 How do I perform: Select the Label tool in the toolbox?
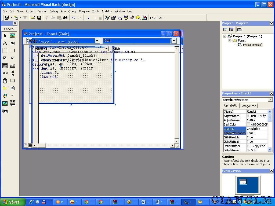point(5,43)
